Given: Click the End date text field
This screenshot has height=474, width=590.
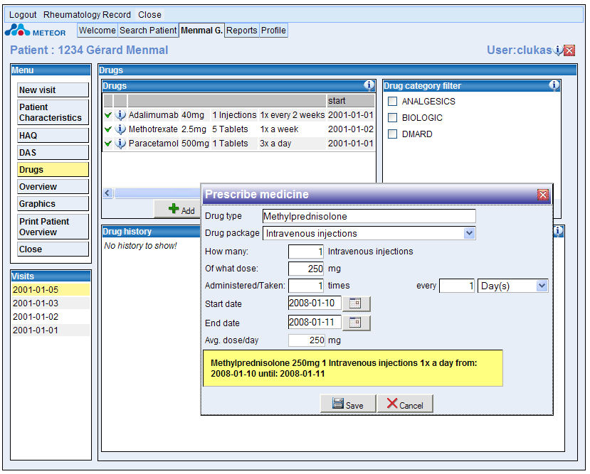Looking at the screenshot, I should [315, 322].
